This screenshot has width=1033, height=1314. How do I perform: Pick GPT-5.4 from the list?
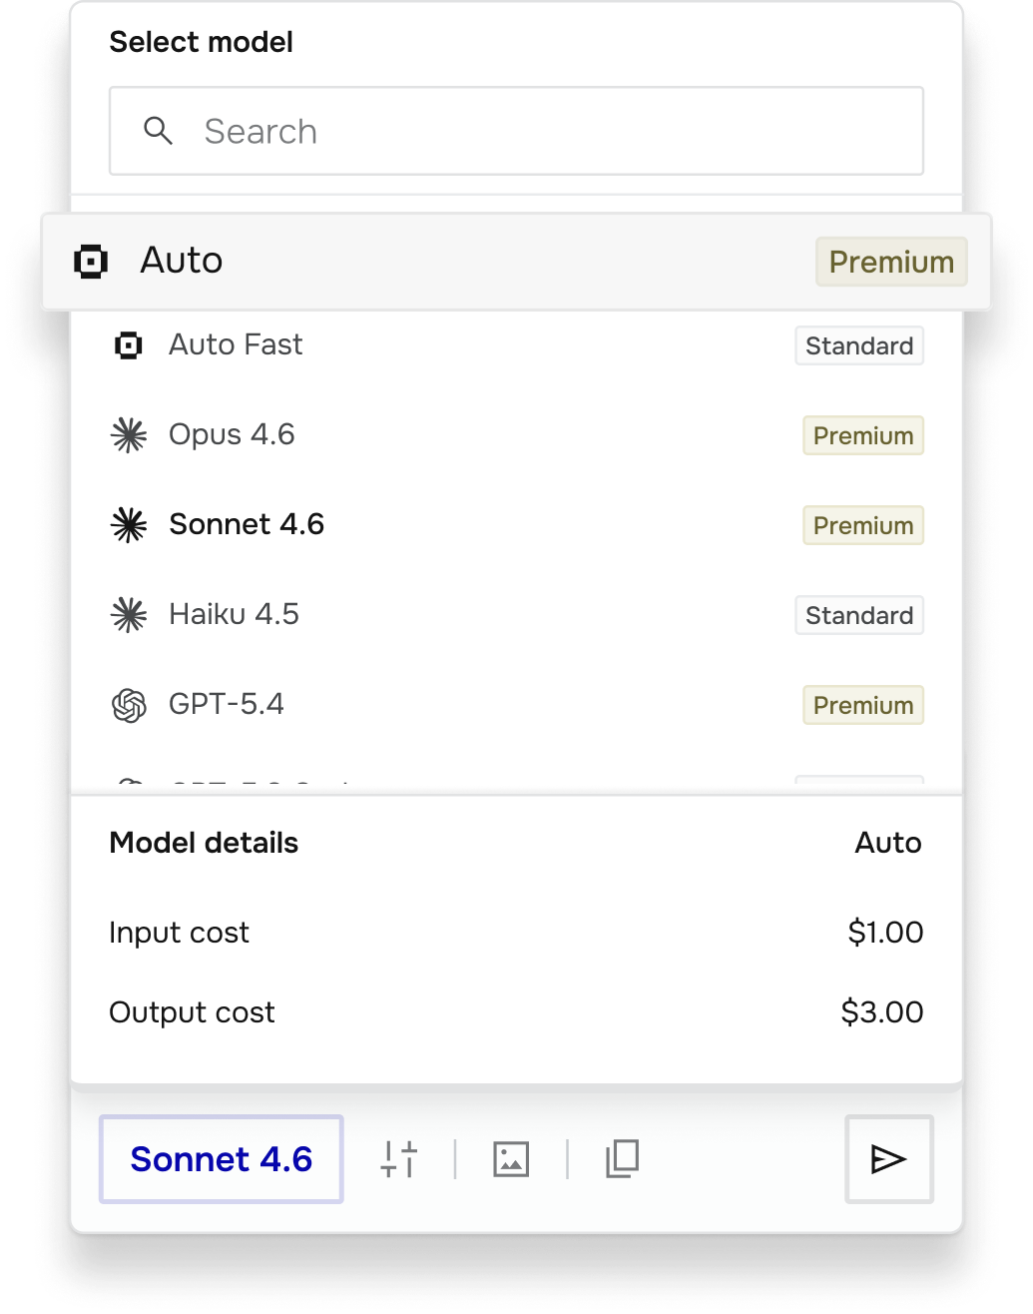(227, 705)
